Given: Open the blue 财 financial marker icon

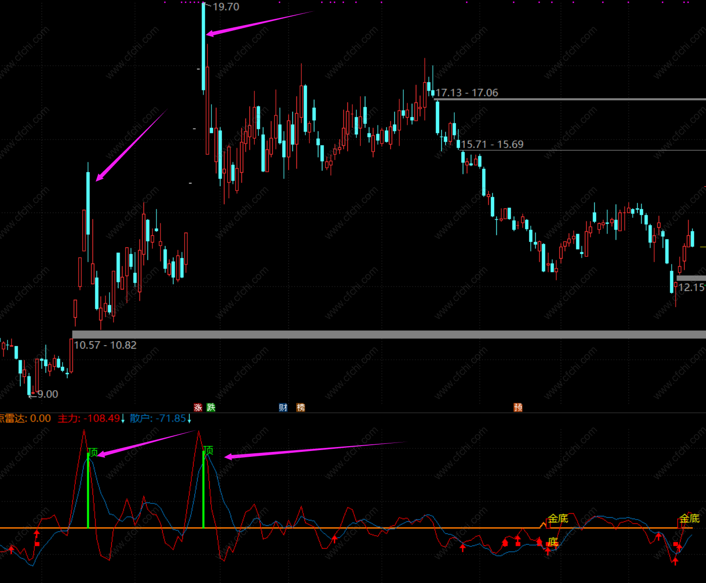Looking at the screenshot, I should click(x=283, y=407).
